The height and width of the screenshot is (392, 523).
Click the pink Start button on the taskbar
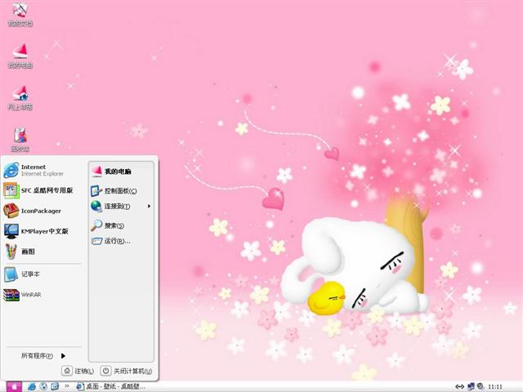click(x=13, y=385)
